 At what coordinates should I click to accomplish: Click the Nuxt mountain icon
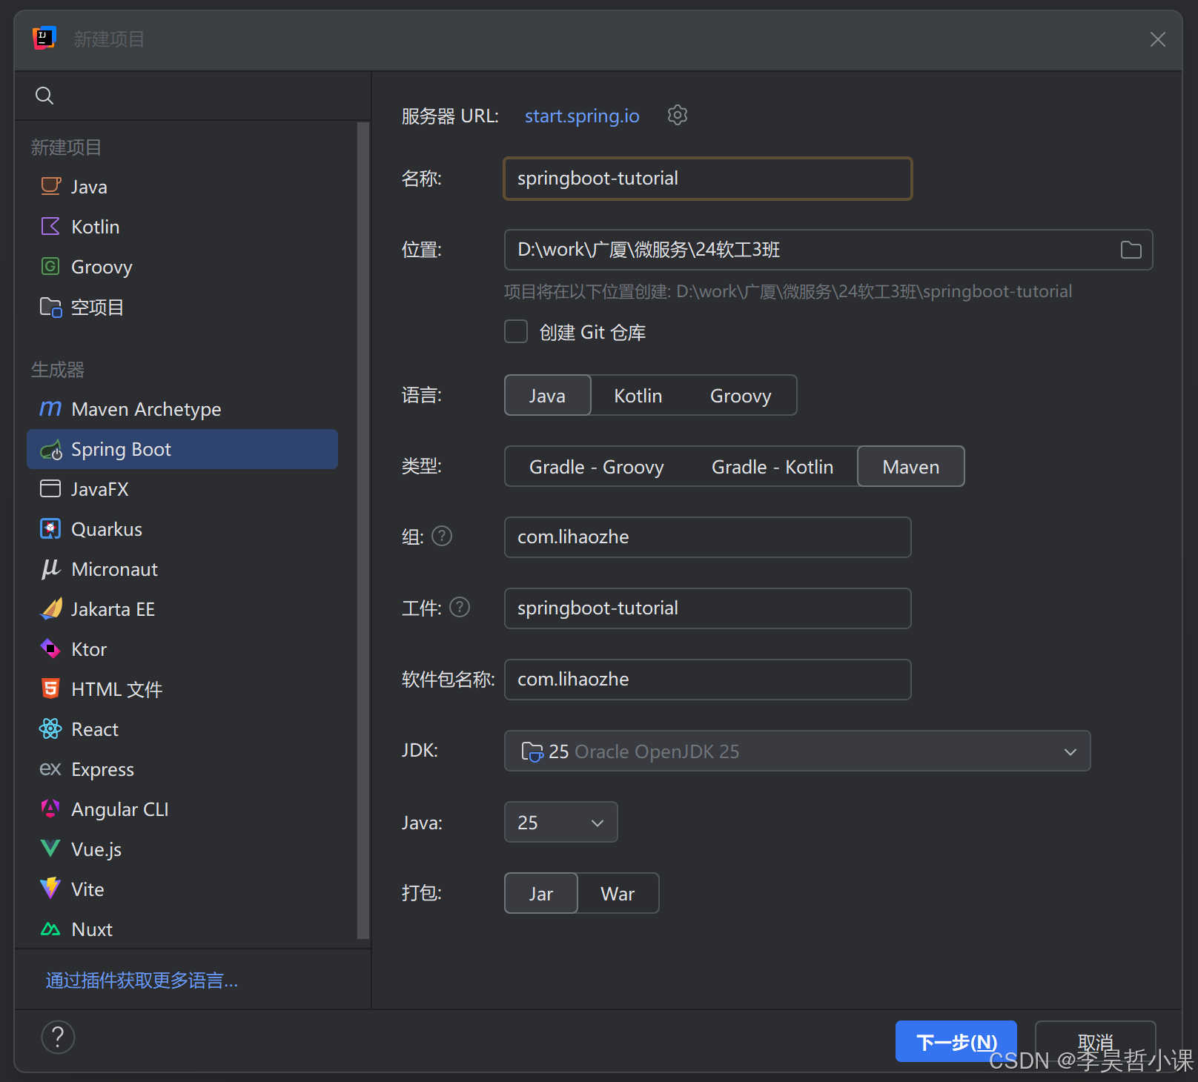click(x=50, y=929)
